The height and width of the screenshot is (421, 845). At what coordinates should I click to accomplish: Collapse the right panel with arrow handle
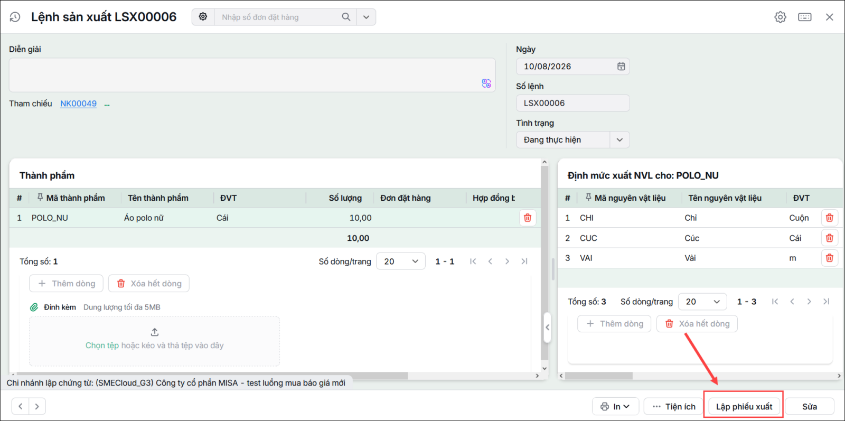pyautogui.click(x=547, y=328)
